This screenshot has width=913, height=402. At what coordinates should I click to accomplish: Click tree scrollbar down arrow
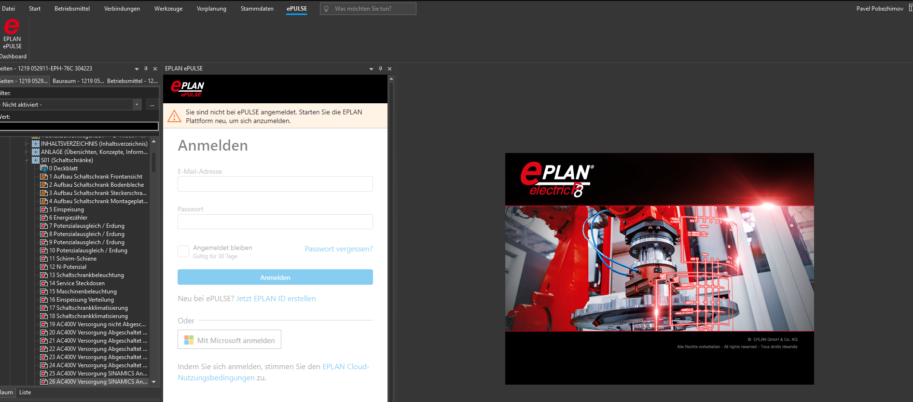point(153,382)
